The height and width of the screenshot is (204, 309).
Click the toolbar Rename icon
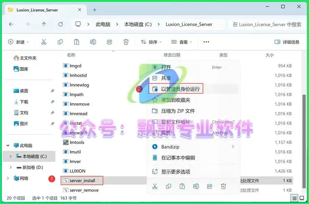[x=93, y=42]
